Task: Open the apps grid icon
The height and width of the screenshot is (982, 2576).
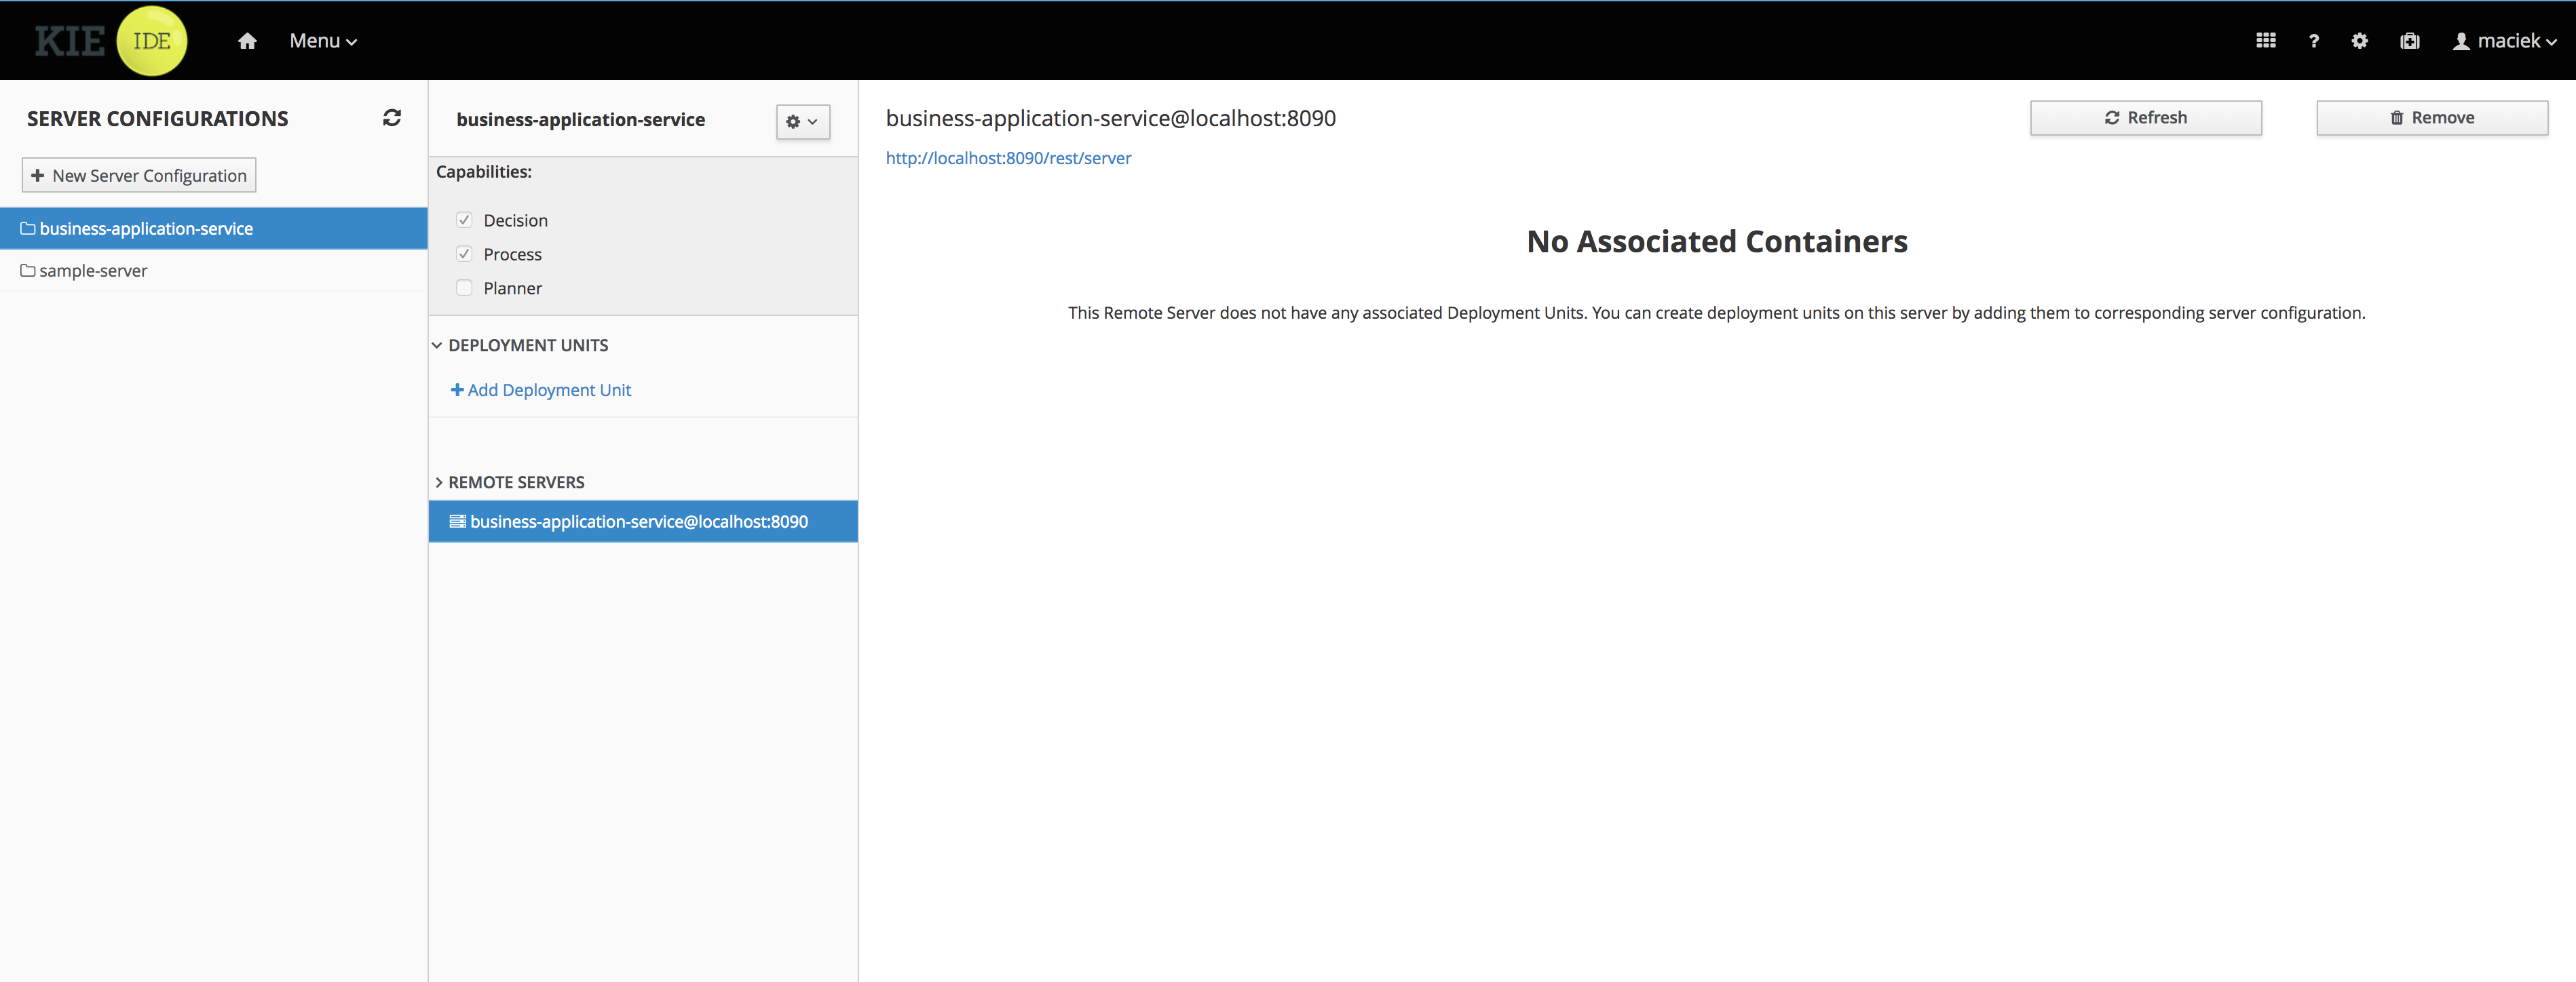Action: [2266, 41]
